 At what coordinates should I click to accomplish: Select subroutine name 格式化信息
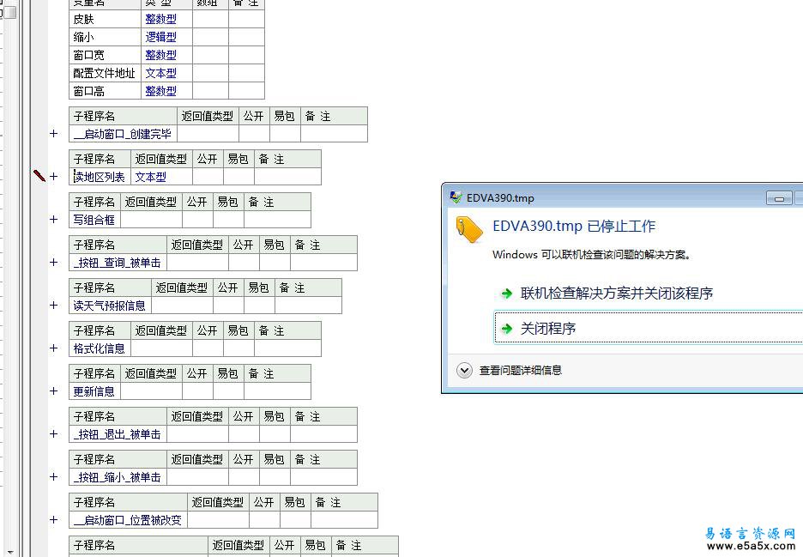pos(100,349)
